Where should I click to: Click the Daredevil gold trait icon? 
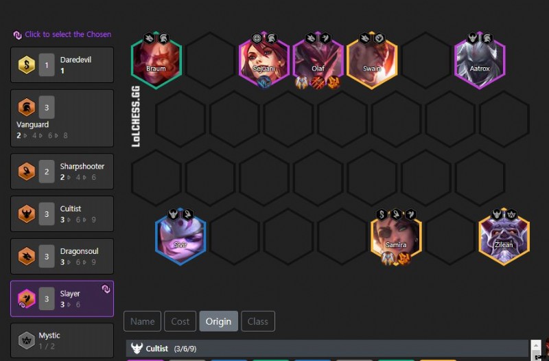[x=27, y=65]
